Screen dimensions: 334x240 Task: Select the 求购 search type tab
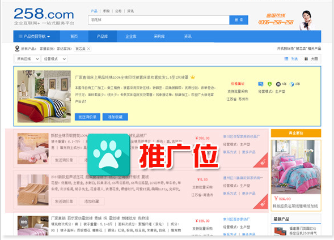click(x=106, y=11)
